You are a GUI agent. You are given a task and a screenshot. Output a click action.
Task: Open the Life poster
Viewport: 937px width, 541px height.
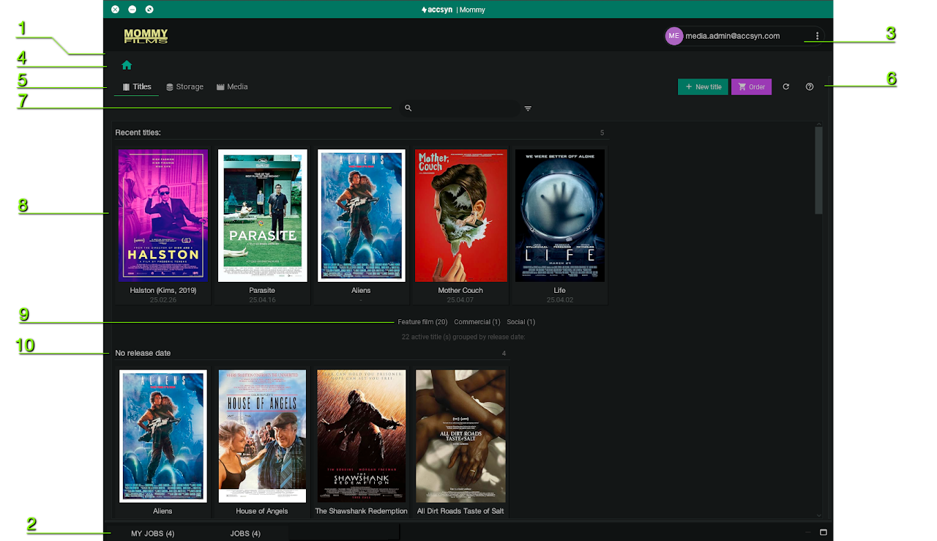tap(560, 216)
